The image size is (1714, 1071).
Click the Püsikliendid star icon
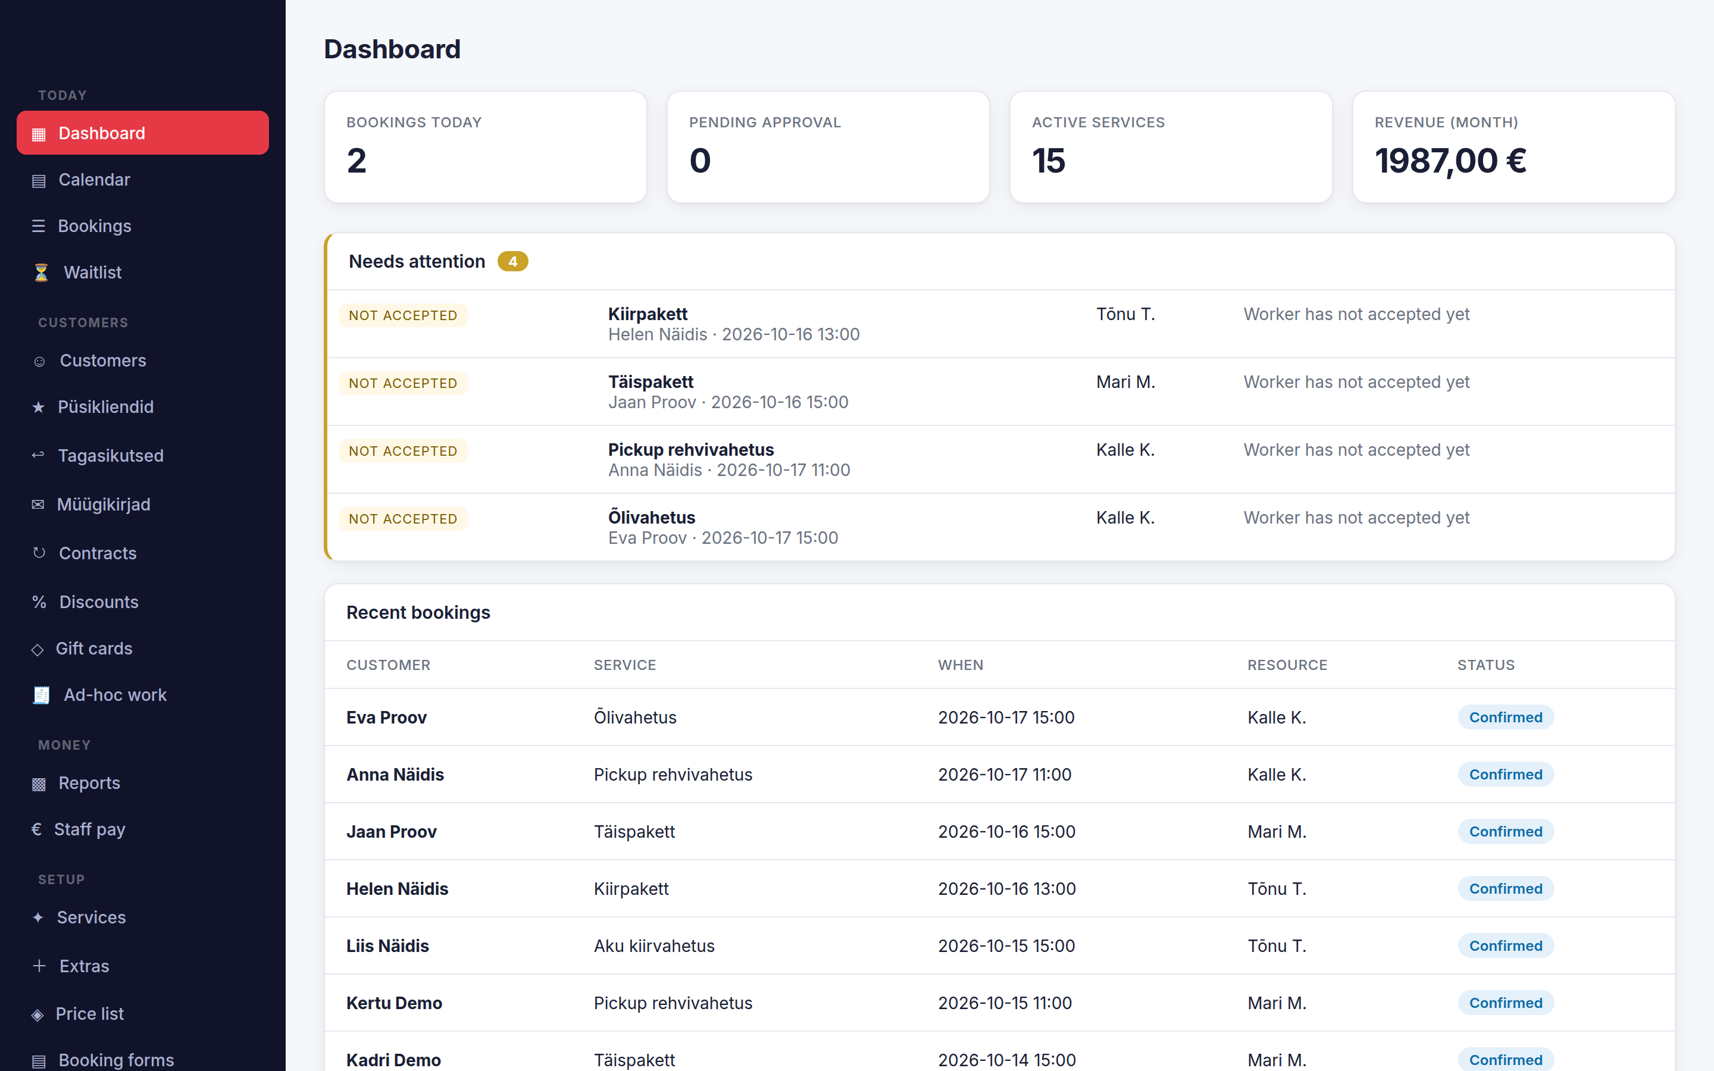point(38,408)
